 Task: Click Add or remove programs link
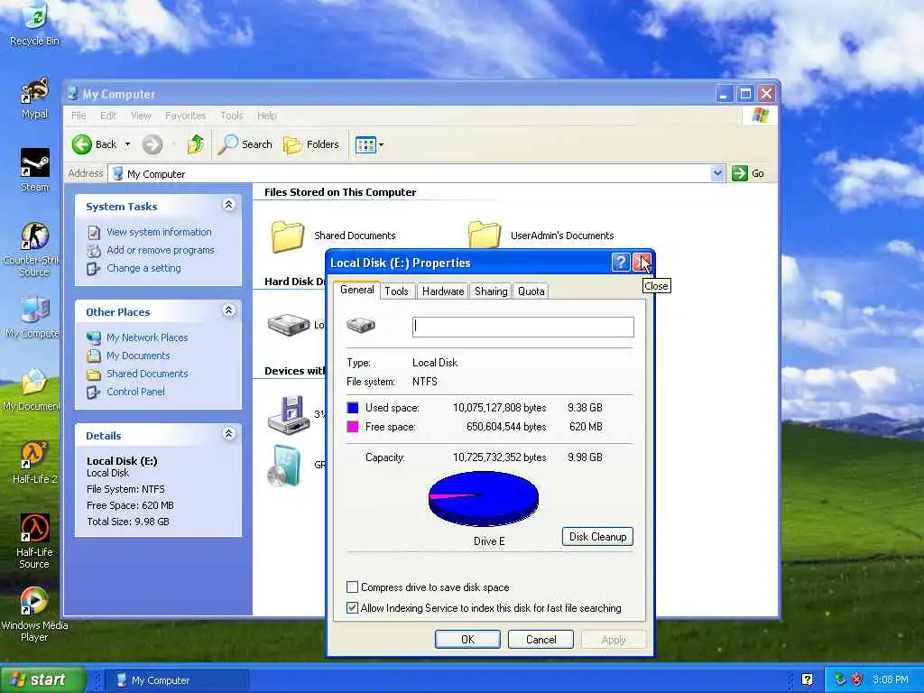pos(161,250)
